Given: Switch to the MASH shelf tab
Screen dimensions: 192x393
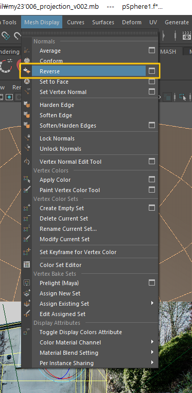Looking at the screenshot, I should point(168,52).
